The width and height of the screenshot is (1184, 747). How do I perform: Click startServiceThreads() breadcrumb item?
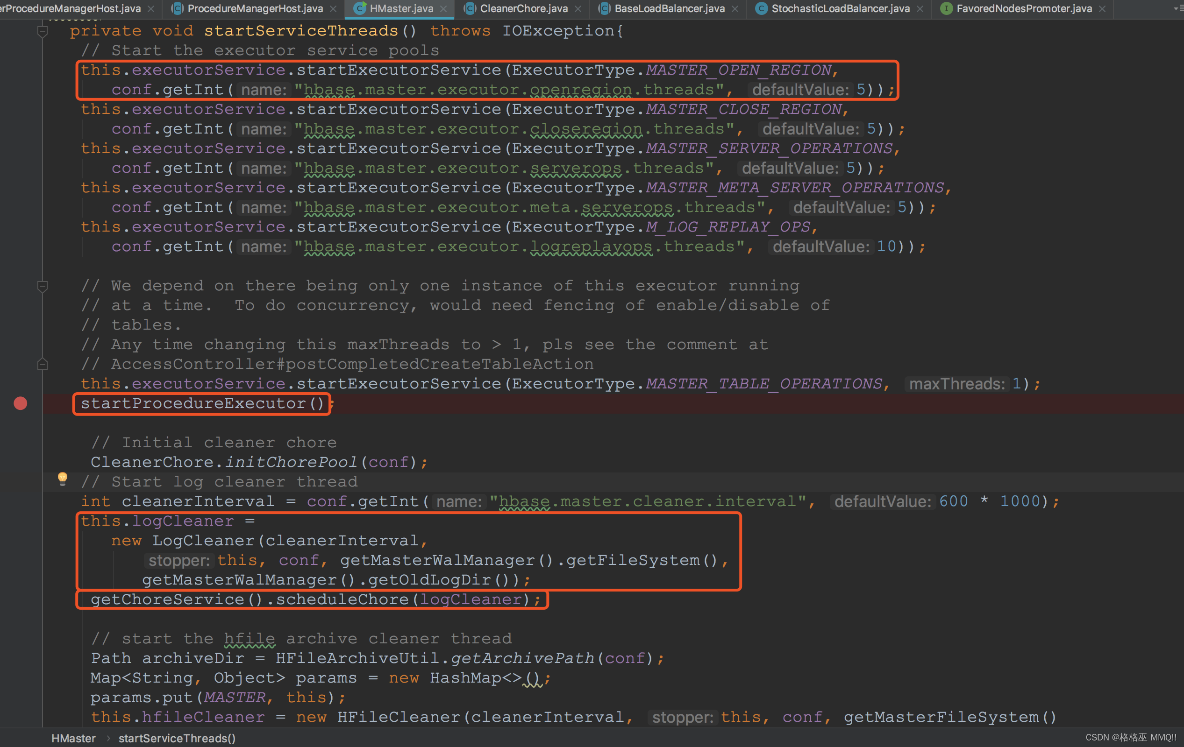click(x=177, y=738)
